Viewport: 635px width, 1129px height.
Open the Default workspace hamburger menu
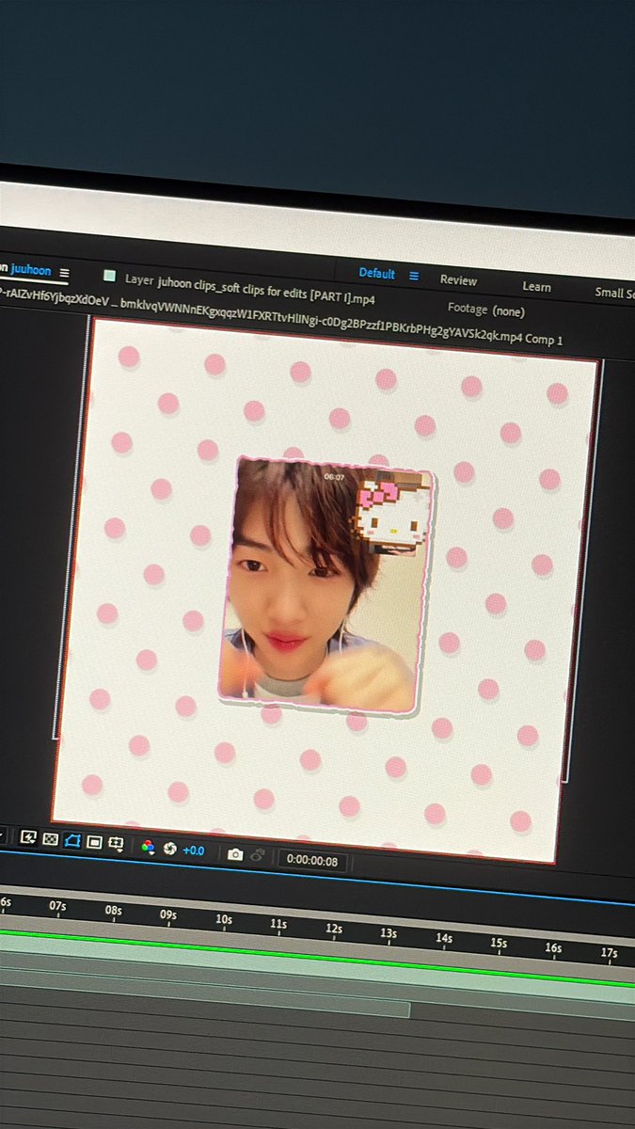tap(413, 276)
